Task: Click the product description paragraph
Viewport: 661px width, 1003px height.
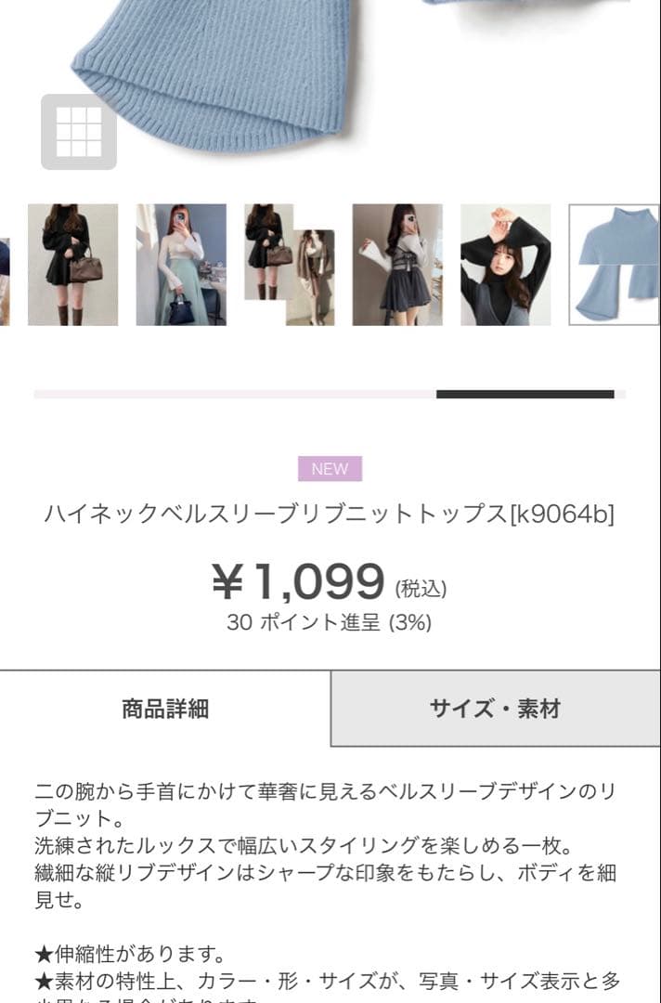Action: [325, 846]
